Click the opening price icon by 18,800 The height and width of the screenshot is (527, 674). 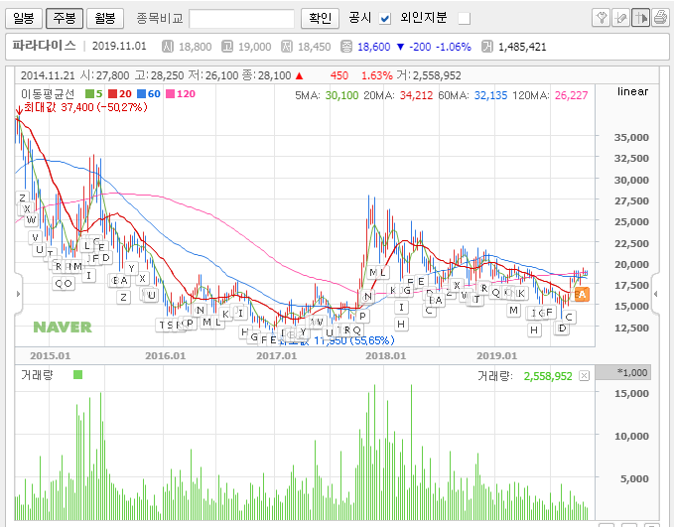pos(168,47)
